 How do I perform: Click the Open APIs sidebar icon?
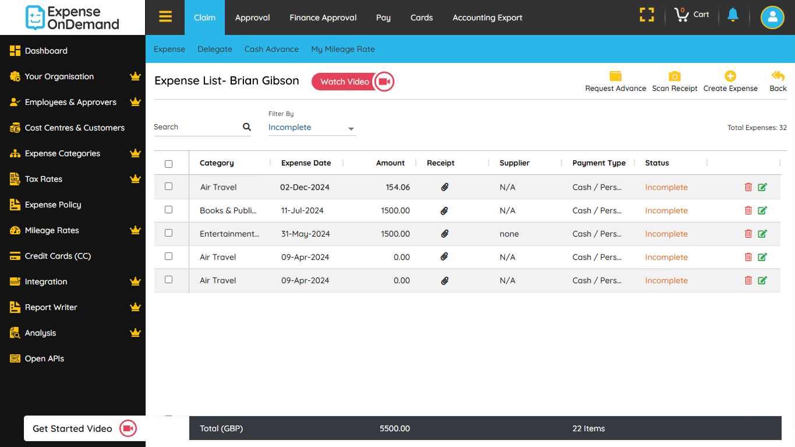(x=15, y=358)
